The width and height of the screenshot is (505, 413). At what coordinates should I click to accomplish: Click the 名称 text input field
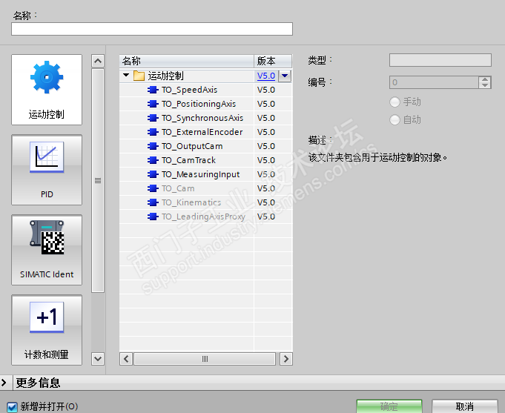(x=152, y=29)
